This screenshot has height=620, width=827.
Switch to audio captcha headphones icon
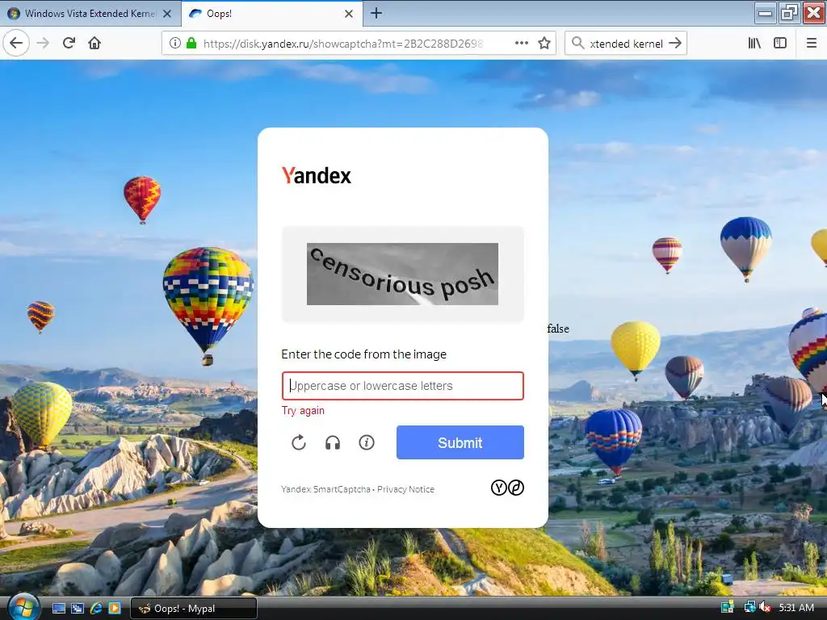point(333,442)
